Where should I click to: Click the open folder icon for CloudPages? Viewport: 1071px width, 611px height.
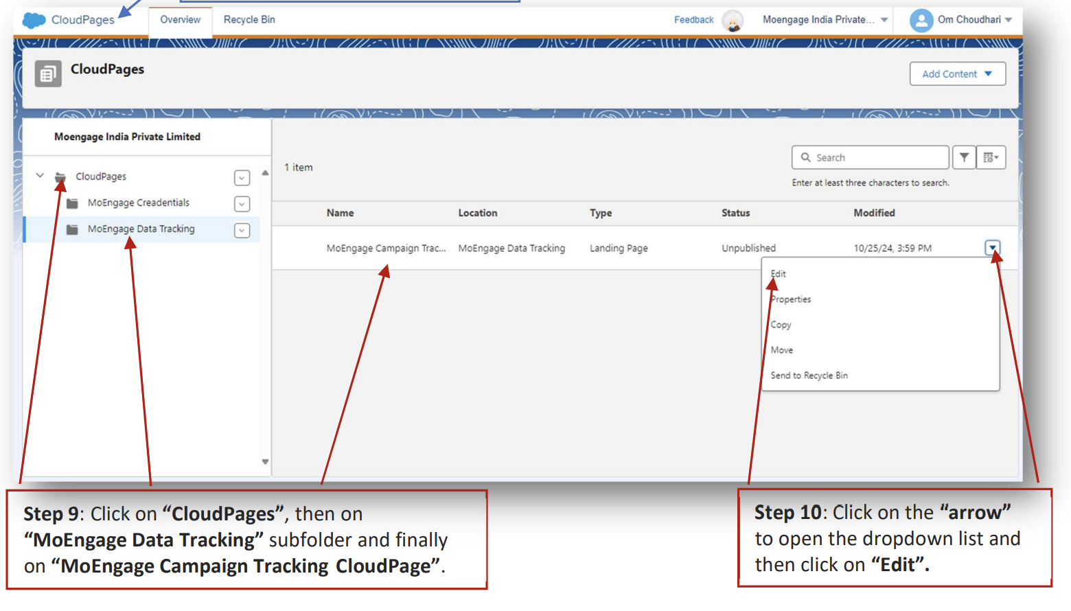point(60,177)
